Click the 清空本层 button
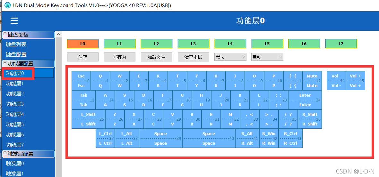This screenshot has height=177, width=379. 194,57
